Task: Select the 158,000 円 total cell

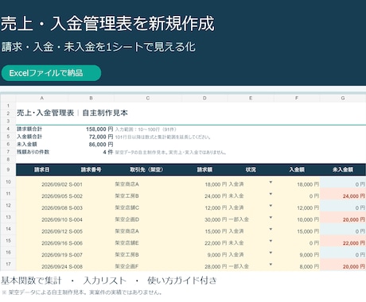Action: pyautogui.click(x=99, y=130)
